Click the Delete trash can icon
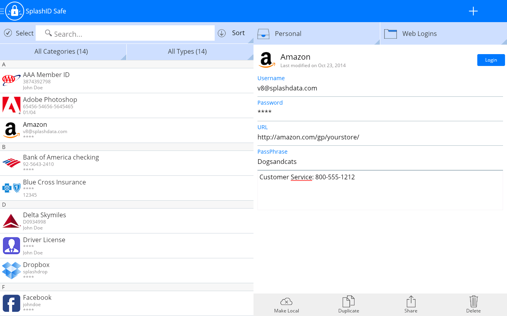 [x=473, y=301]
